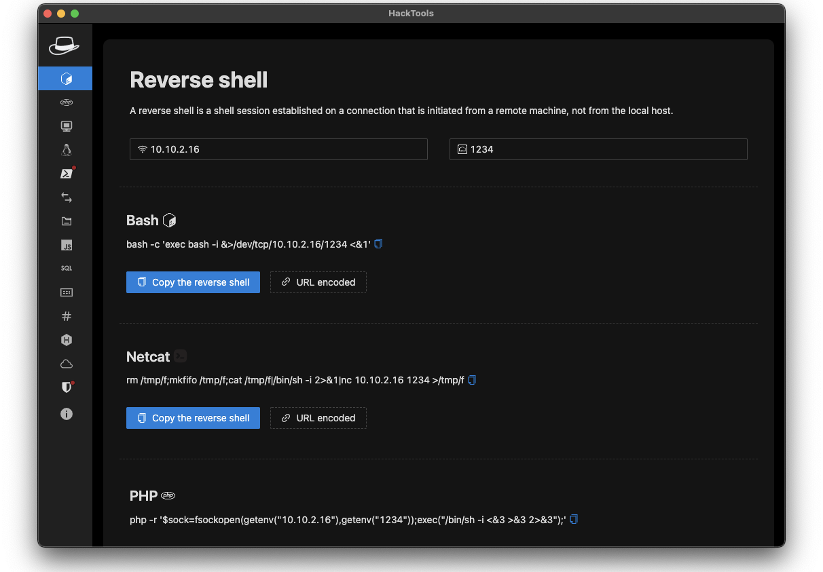Open the hash symbol sidebar section
The width and height of the screenshot is (823, 572).
click(x=66, y=316)
